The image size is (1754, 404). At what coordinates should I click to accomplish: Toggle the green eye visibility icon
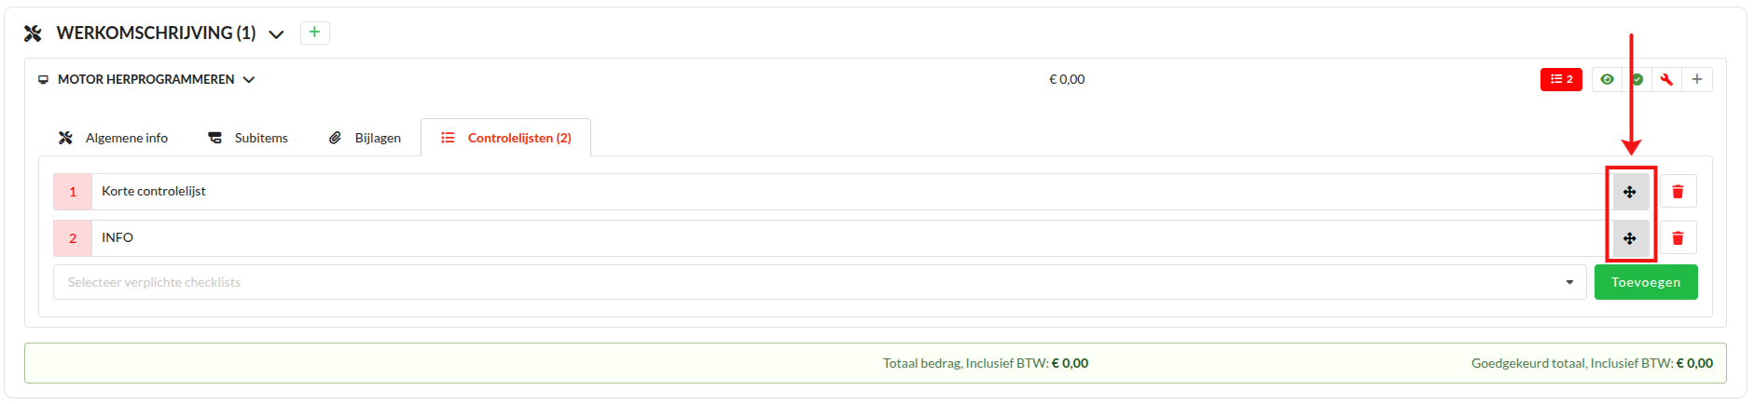tap(1607, 80)
